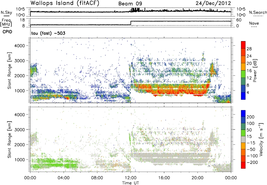This screenshot has height=185, width=267.
Task: Click the 'N.Sky' legend label
Action: coord(6,12)
